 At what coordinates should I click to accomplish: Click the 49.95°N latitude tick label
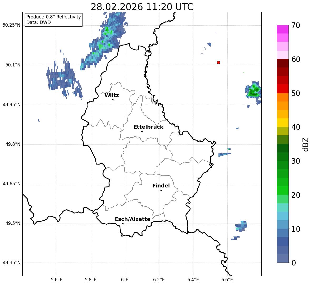[12, 105]
